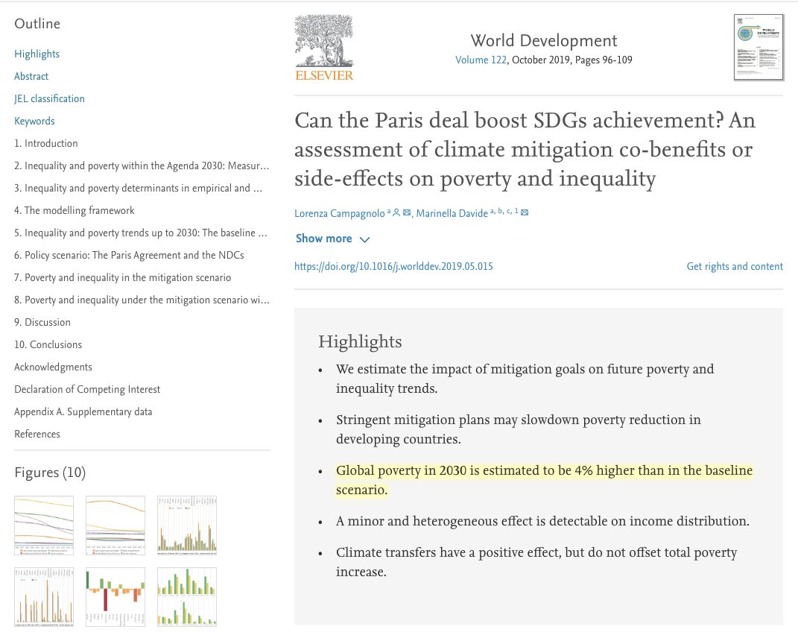
Task: Click the Elsevier tree logo
Action: click(323, 48)
